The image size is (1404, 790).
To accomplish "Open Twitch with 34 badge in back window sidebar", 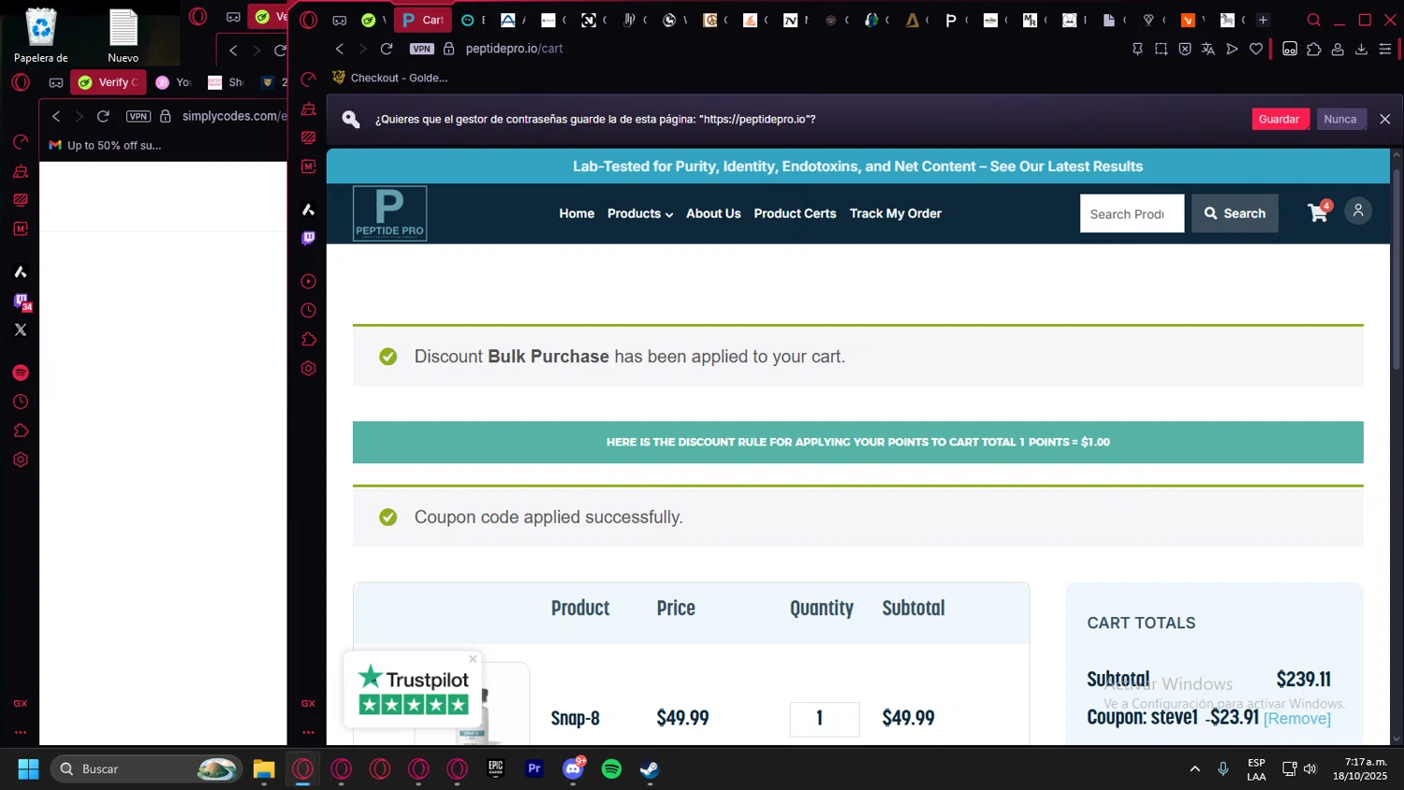I will tap(22, 301).
